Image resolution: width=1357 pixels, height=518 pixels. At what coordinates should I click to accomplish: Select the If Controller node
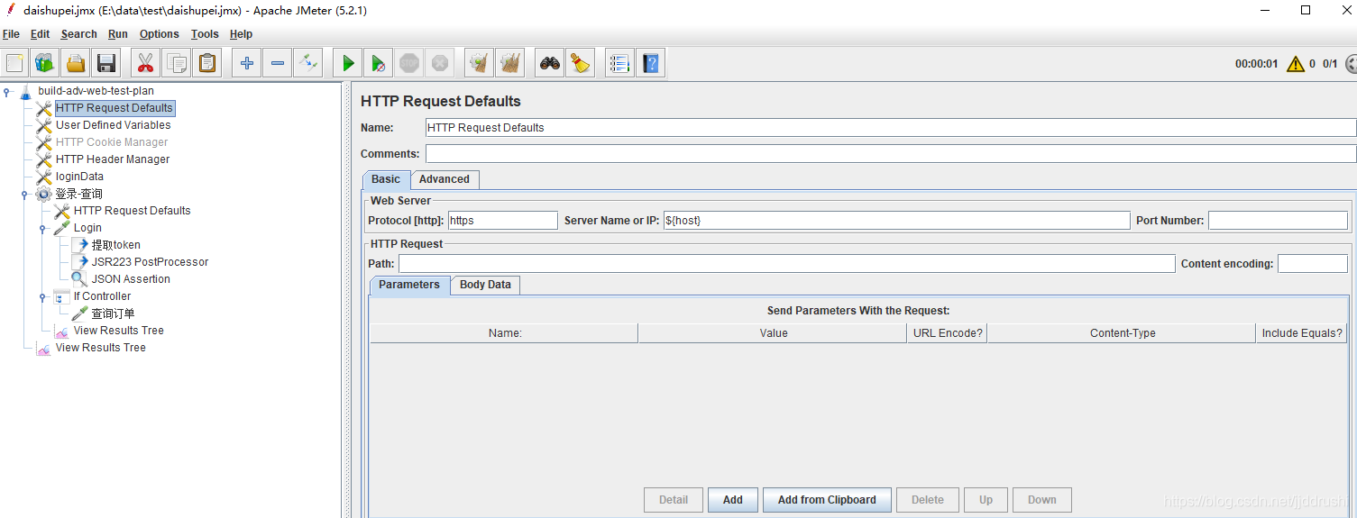(x=102, y=296)
